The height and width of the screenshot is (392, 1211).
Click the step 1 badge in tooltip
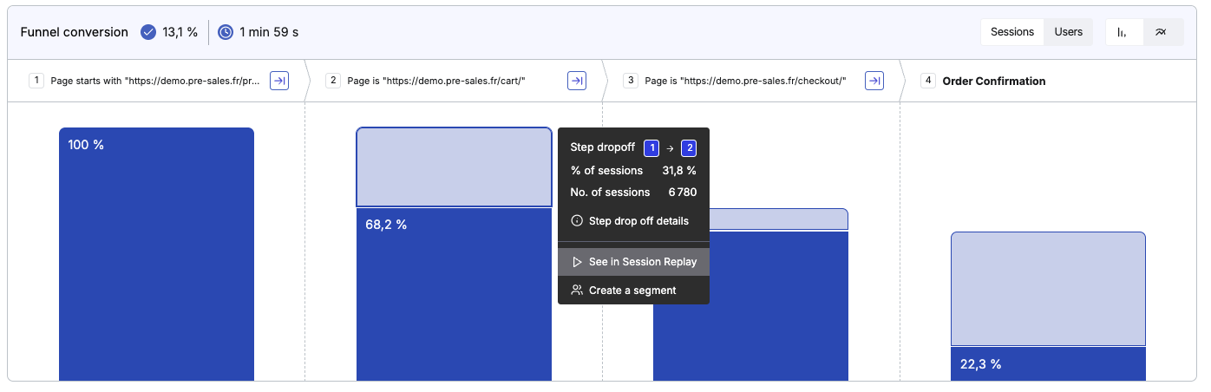tap(651, 147)
